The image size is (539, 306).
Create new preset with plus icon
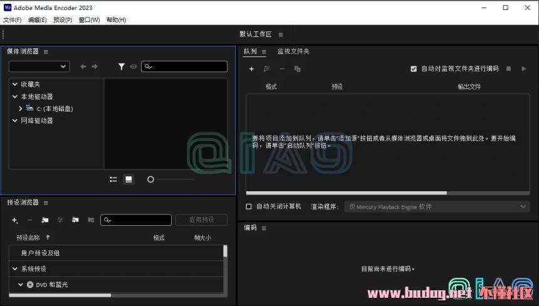(15, 220)
